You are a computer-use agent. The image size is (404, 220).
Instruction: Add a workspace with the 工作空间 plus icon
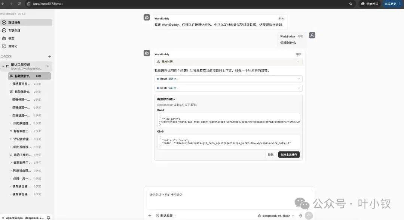49,56
